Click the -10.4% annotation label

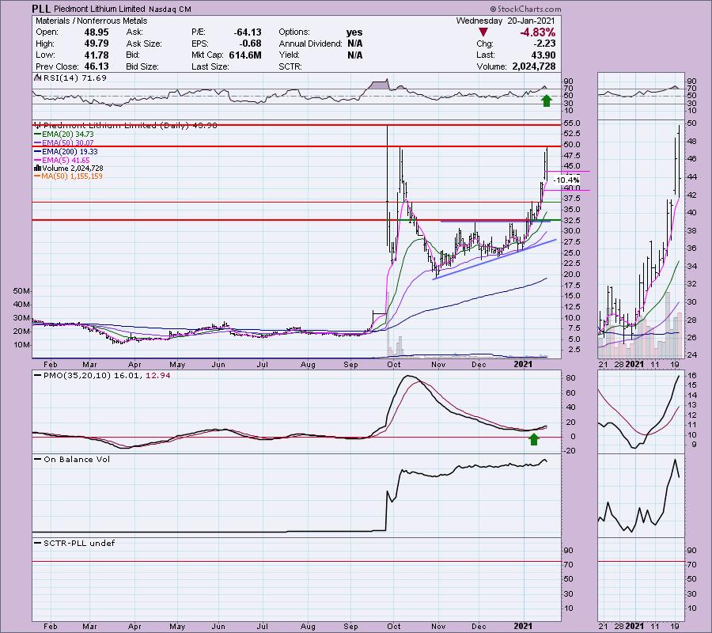(x=566, y=180)
